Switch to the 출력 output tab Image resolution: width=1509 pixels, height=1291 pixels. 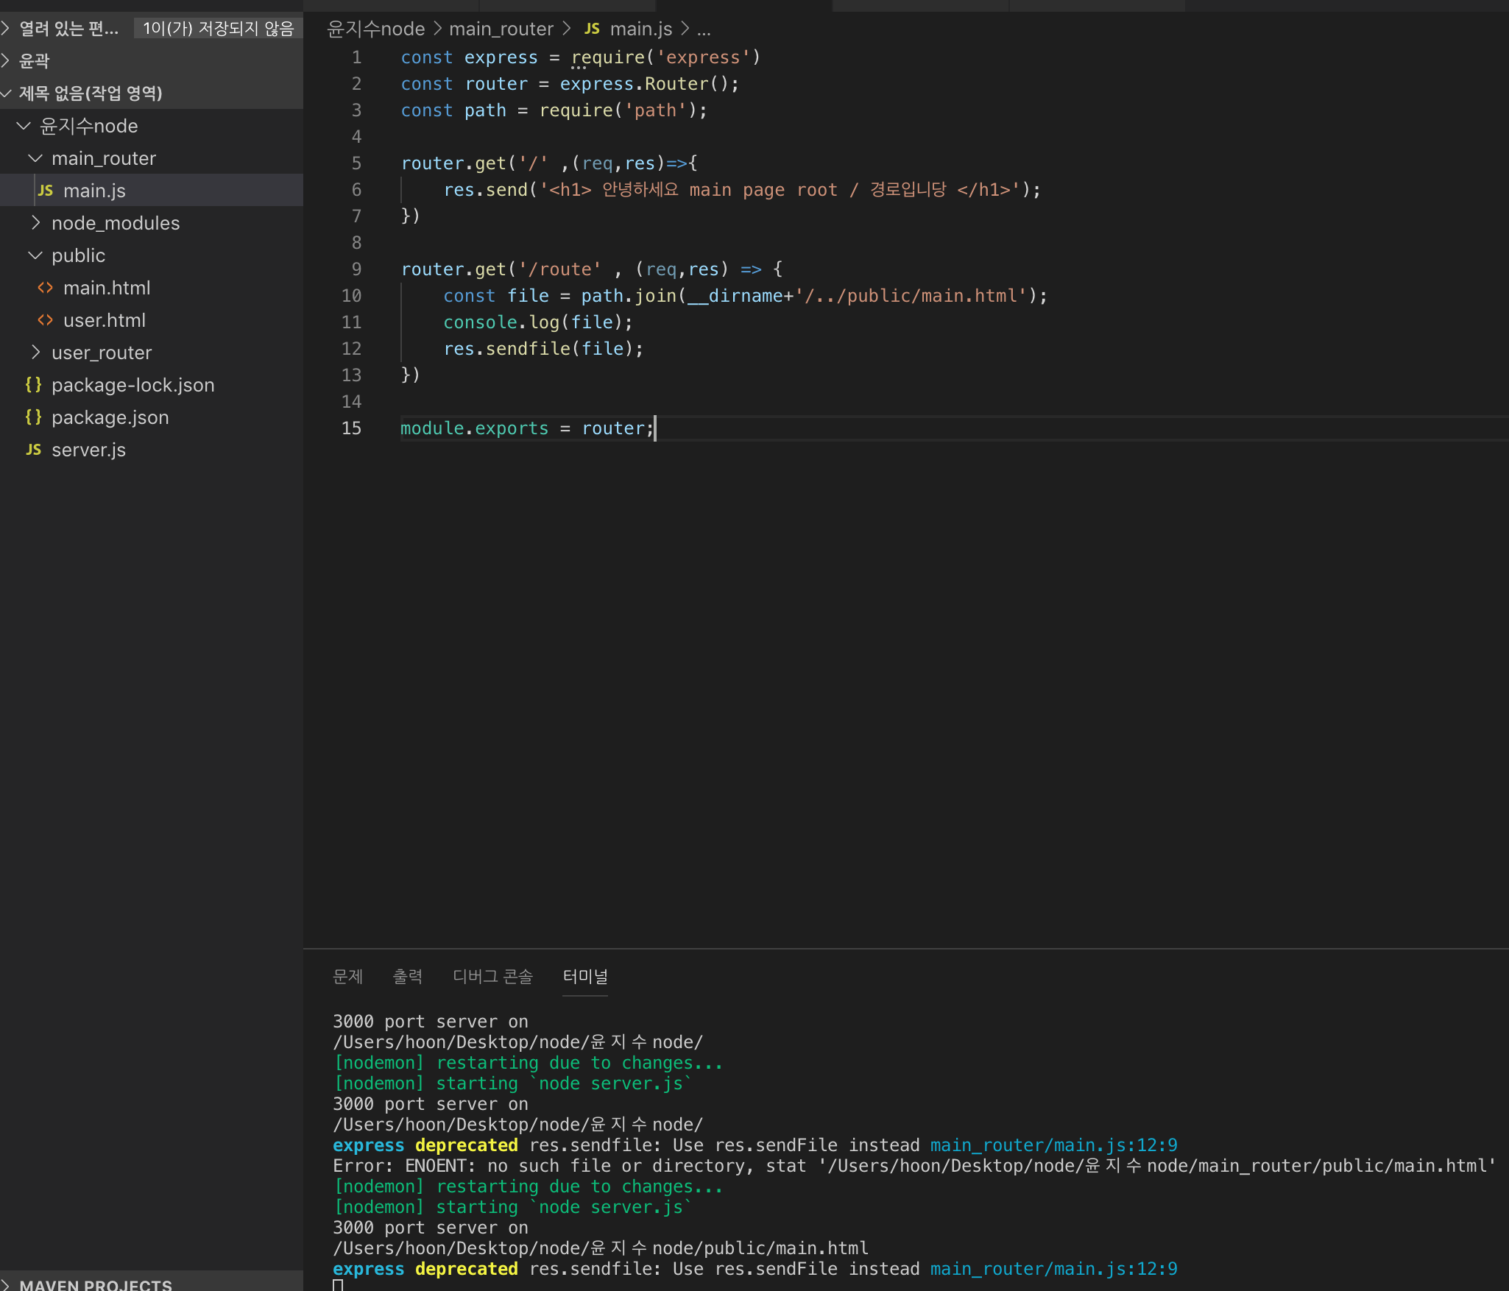point(407,977)
